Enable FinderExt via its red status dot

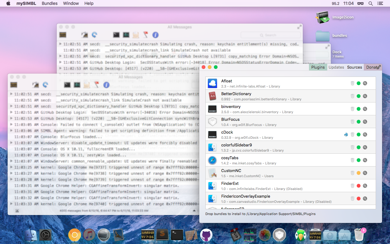coord(359,186)
